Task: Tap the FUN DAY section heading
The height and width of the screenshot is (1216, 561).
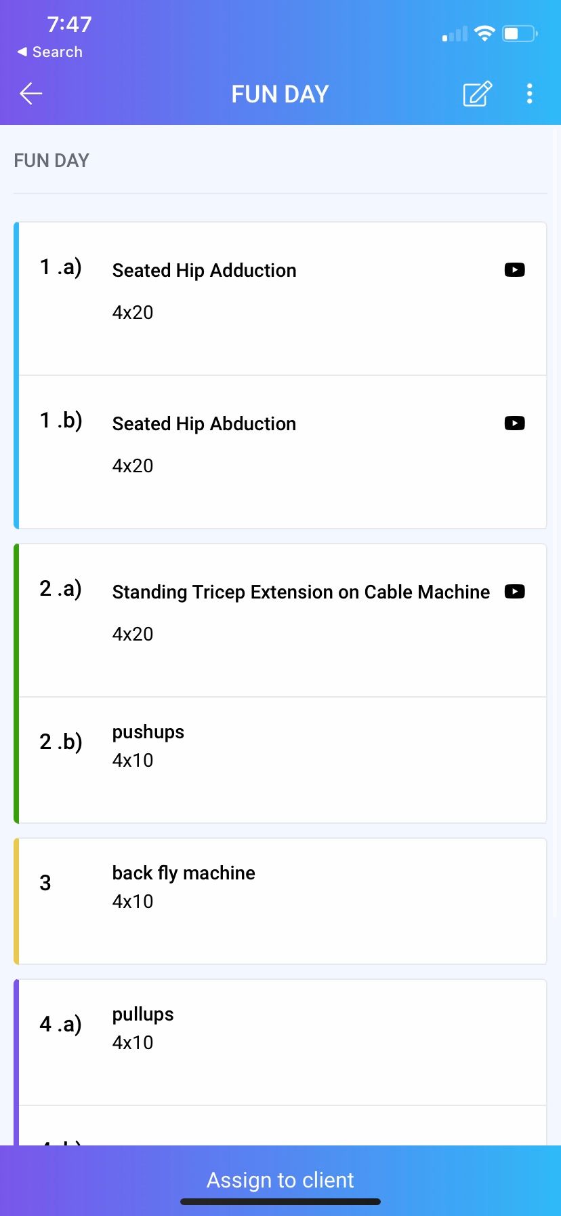Action: click(x=51, y=161)
